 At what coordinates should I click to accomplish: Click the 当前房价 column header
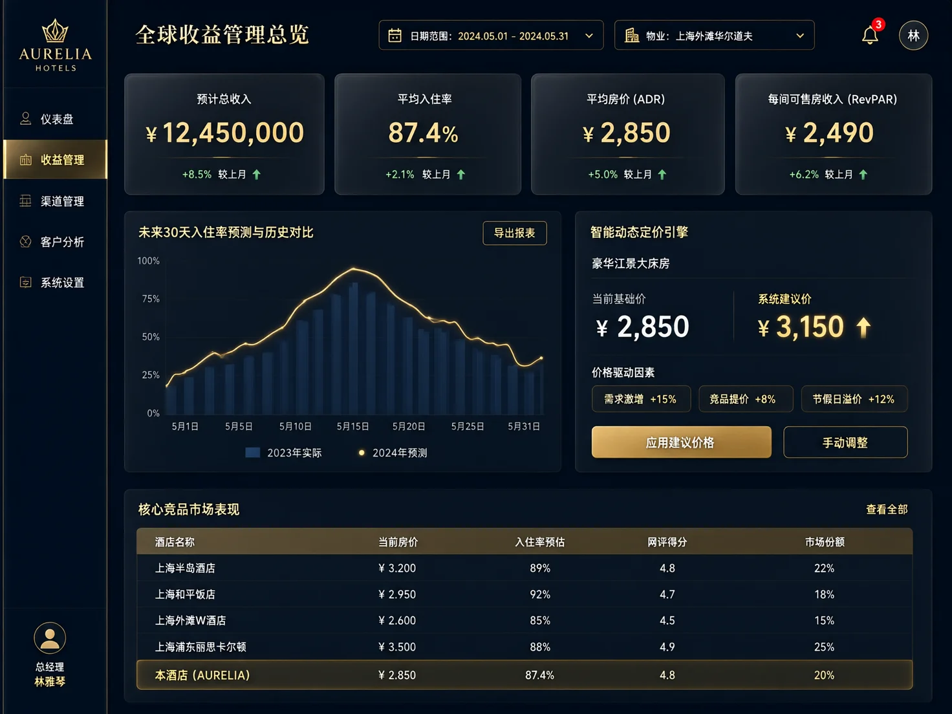[398, 542]
